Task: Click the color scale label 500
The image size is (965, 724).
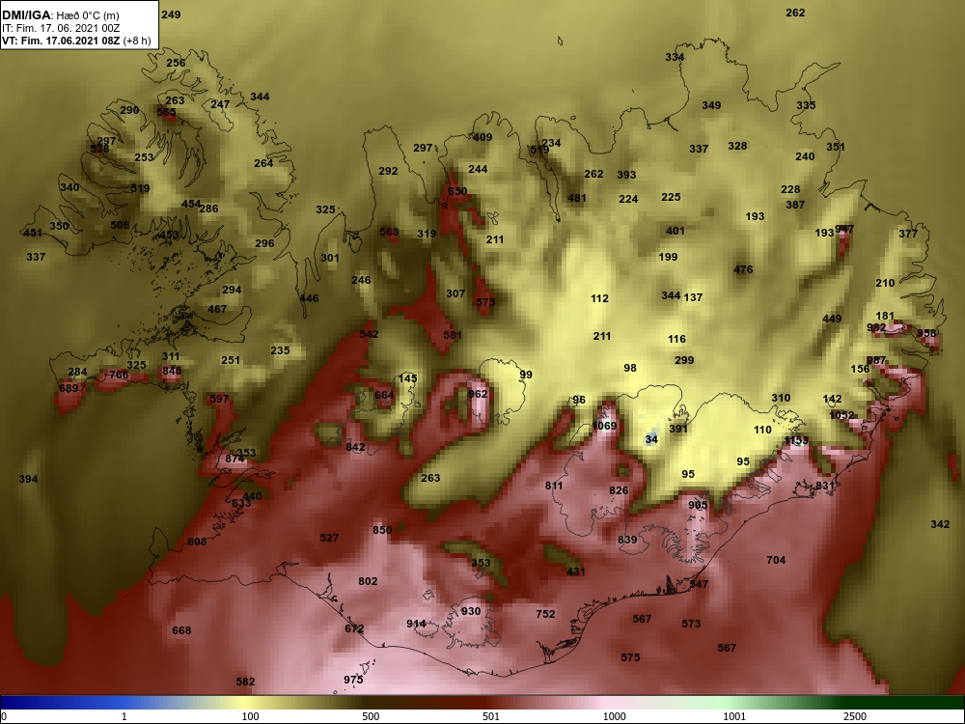Action: [371, 716]
